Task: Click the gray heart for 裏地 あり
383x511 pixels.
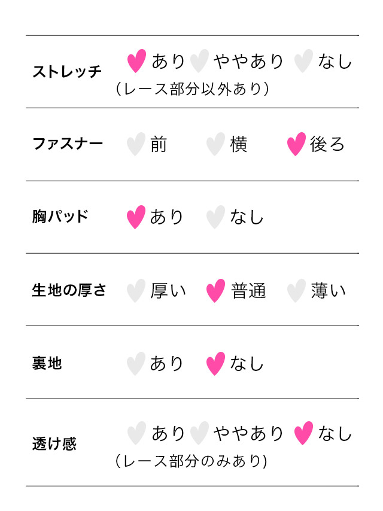Action: (136, 364)
